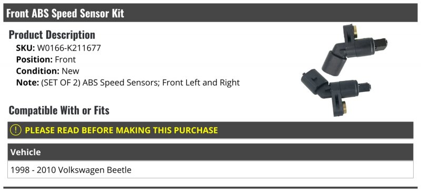421x192 pixels.
Task: Select the 1998 - 2010 Volkswagen Beetle row
Action: pos(210,170)
